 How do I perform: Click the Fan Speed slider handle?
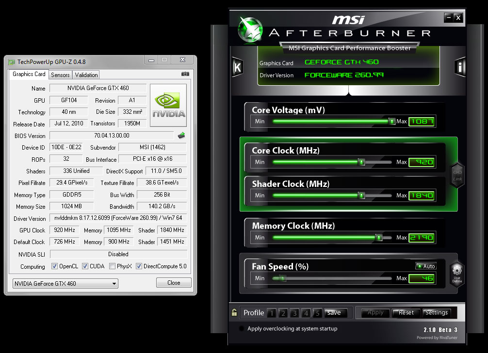click(x=283, y=278)
